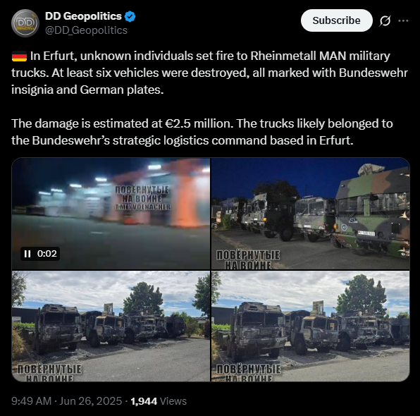Open the bottom-right burned trucks photo
The image size is (420, 416).
(311, 326)
